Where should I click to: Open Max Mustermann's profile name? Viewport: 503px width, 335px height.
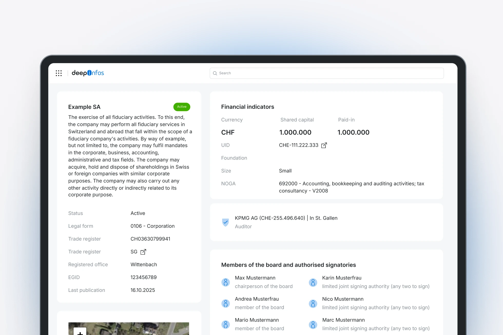point(255,278)
